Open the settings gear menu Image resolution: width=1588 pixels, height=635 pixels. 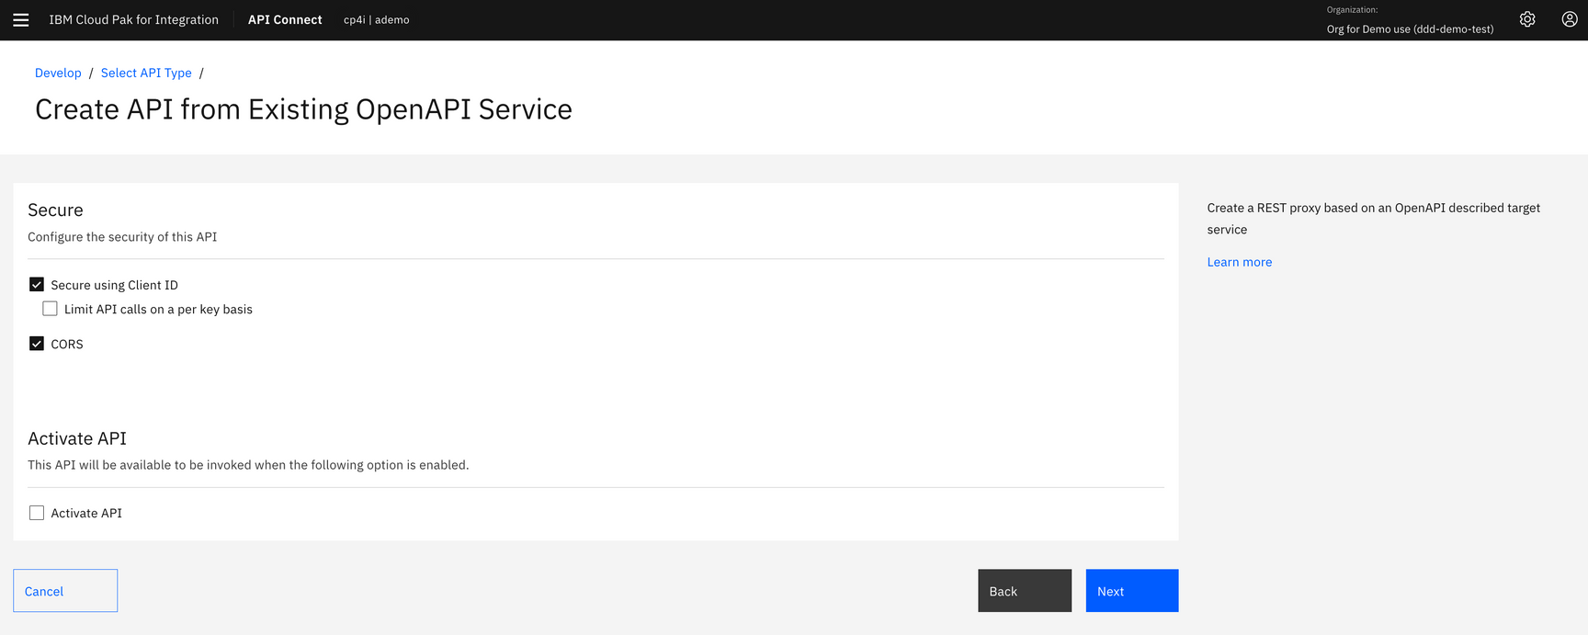(x=1527, y=18)
